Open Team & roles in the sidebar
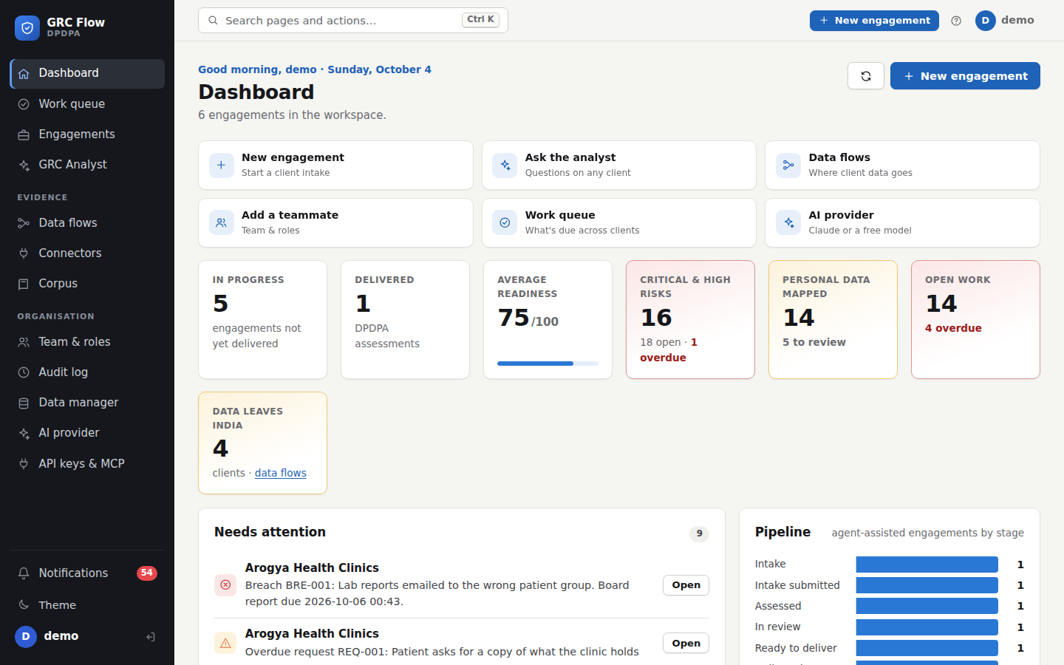 (87, 342)
